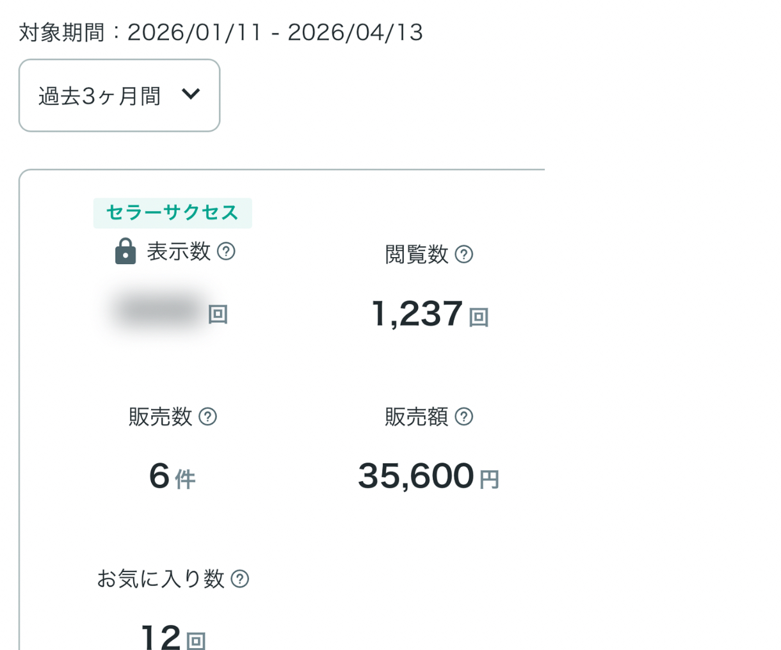Show help tooltip for 販売額
Viewport: 781px width, 650px height.
pos(463,416)
